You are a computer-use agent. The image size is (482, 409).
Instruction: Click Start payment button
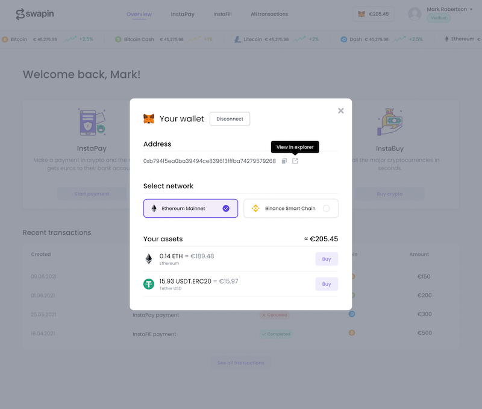coord(92,194)
